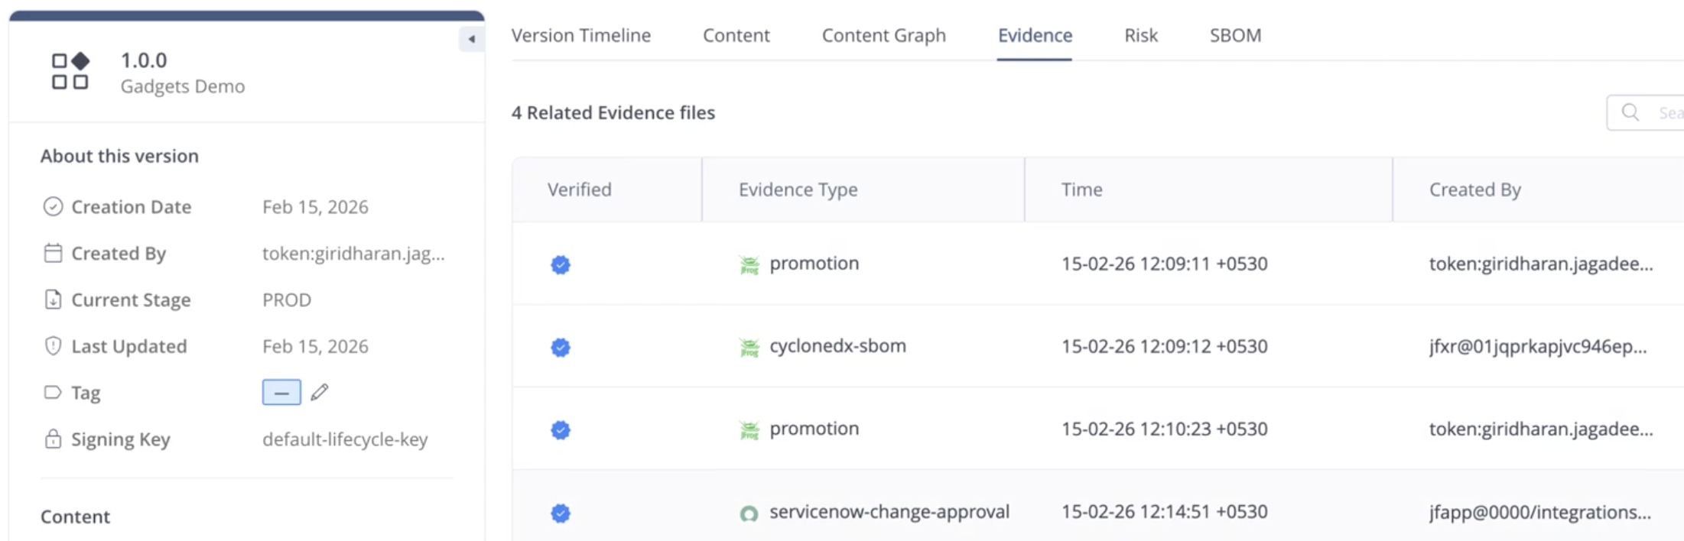This screenshot has width=1684, height=541.
Task: Switch to the Content tab
Action: point(736,35)
